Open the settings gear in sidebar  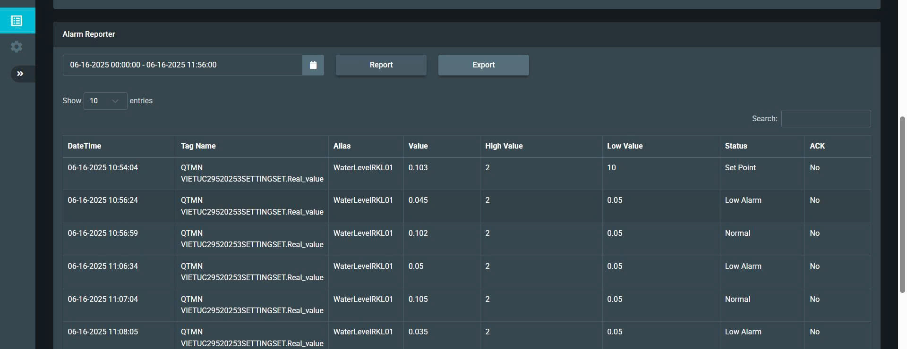pos(17,47)
